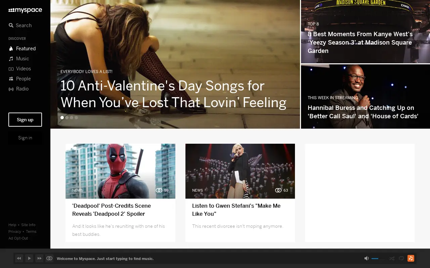This screenshot has width=430, height=268.
Task: Open the Terms link
Action: (31, 231)
